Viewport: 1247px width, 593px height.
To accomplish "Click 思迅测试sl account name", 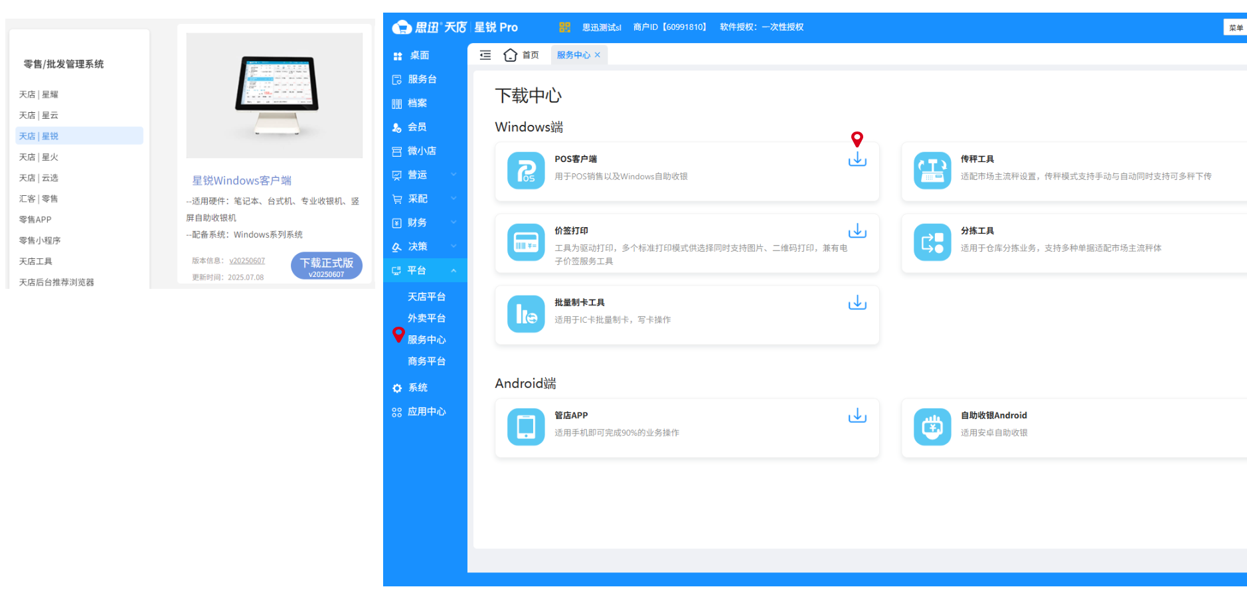I will pyautogui.click(x=602, y=27).
